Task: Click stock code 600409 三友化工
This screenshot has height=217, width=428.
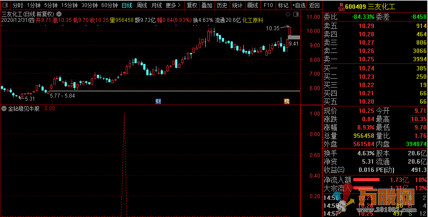Action: (x=370, y=7)
